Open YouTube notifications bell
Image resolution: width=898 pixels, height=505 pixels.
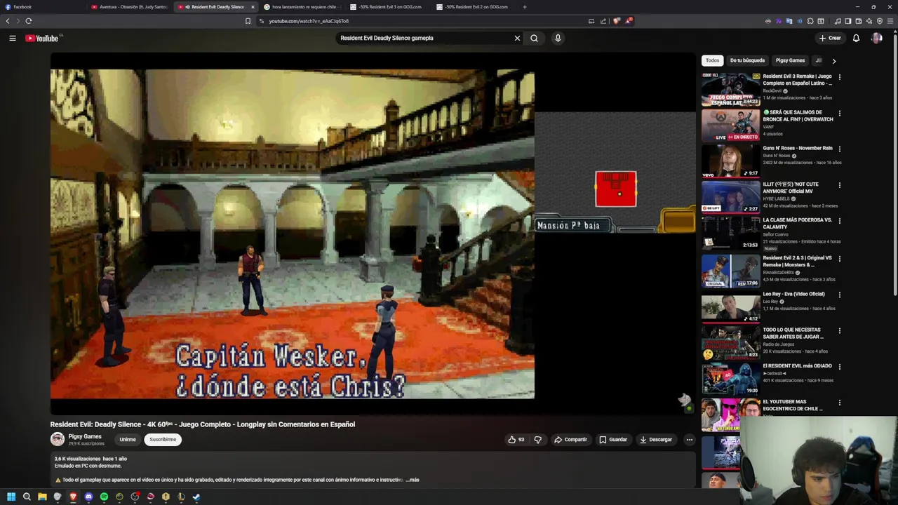coord(856,38)
